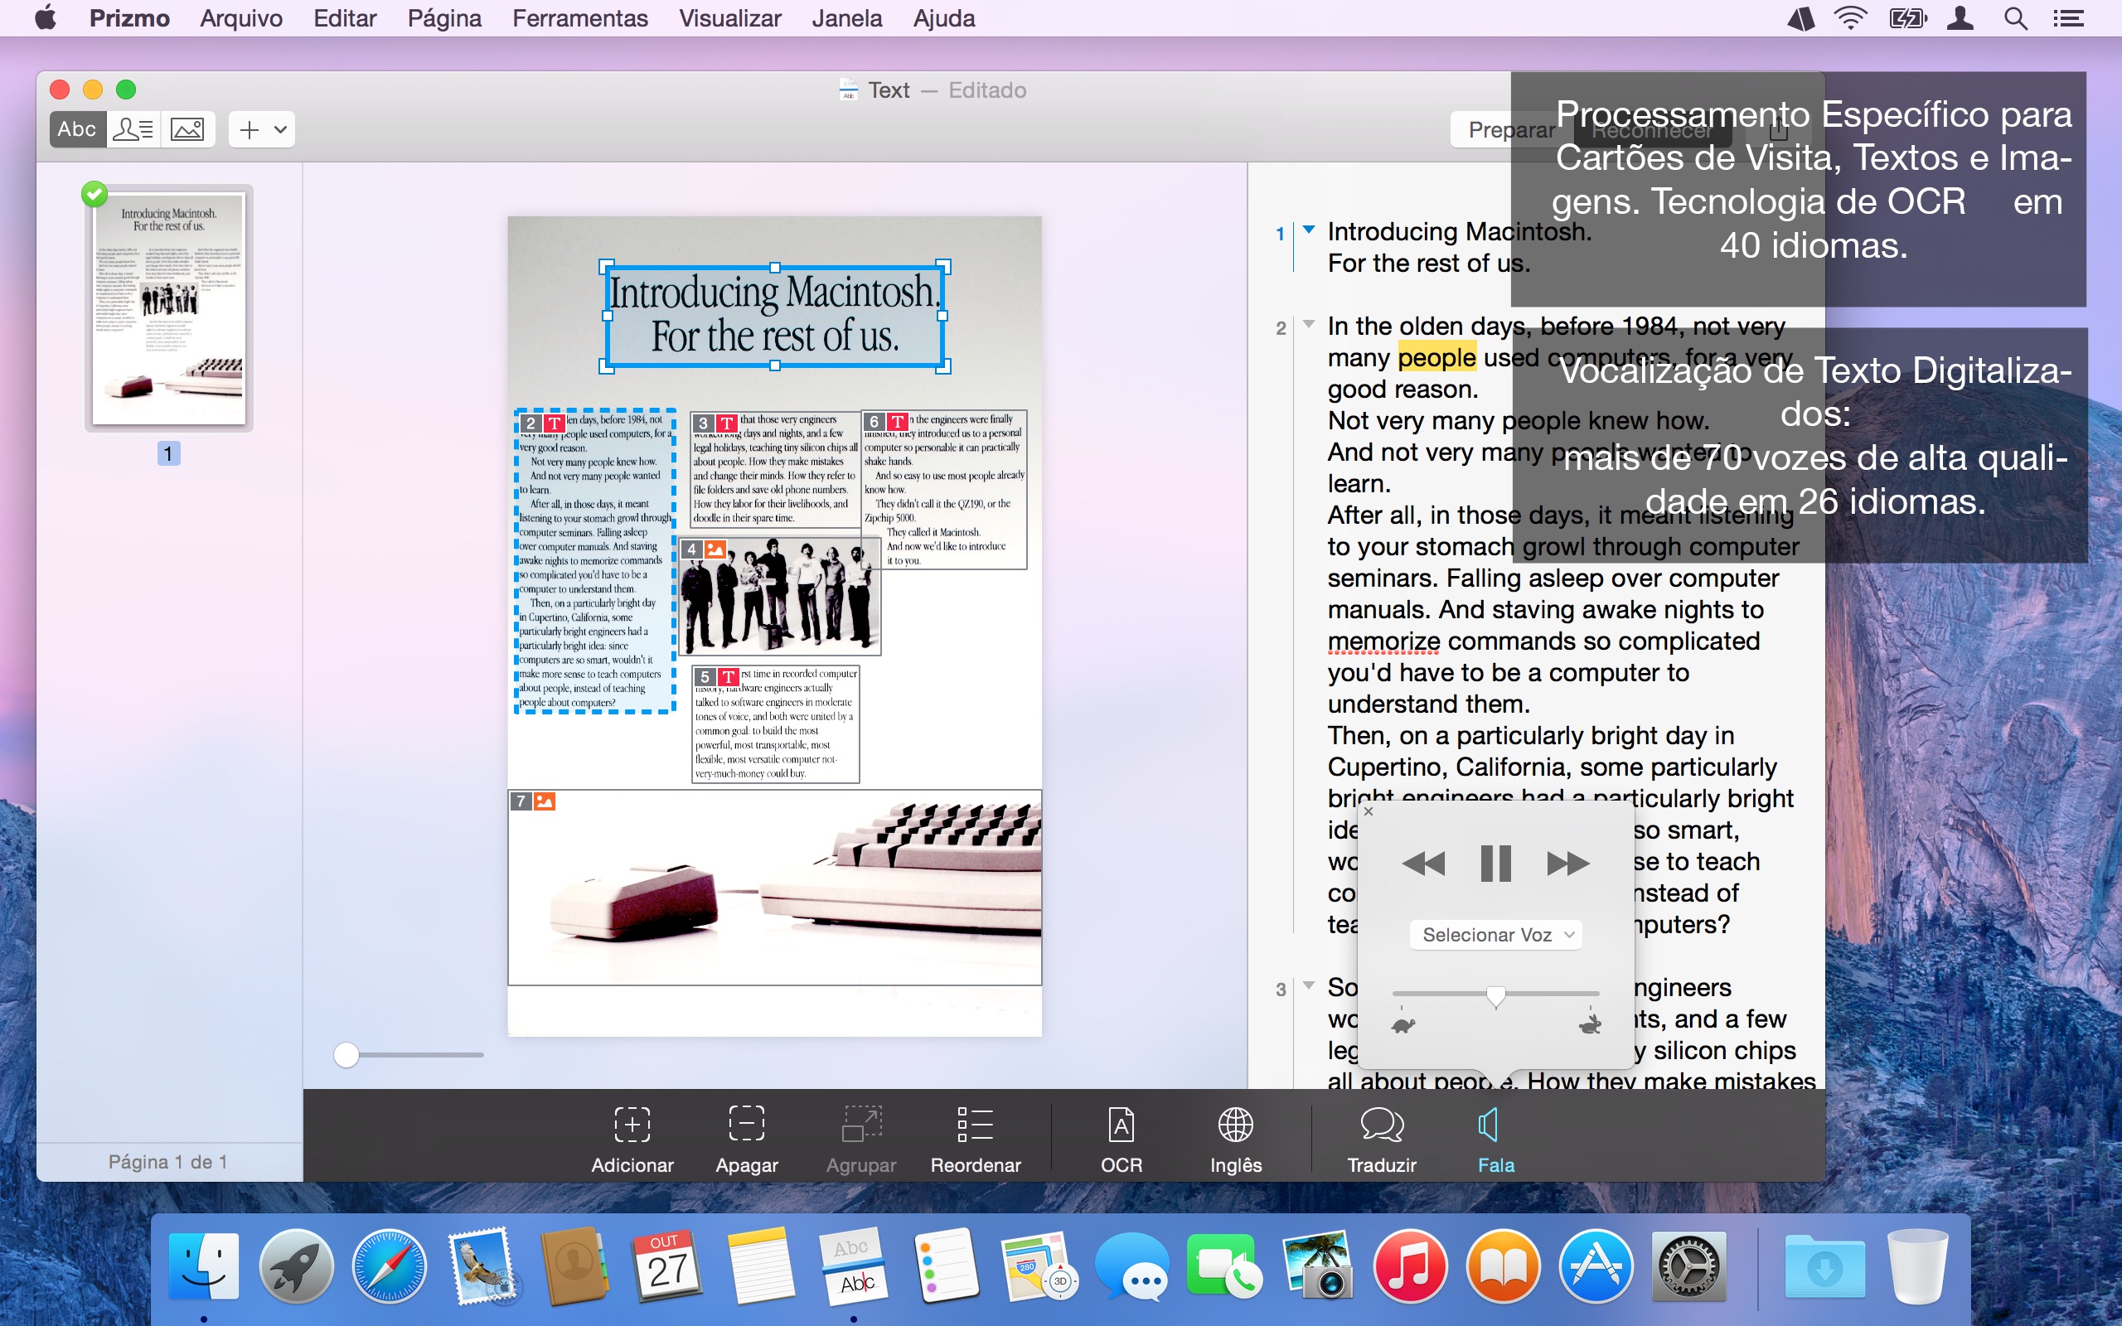The image size is (2122, 1326).
Task: Click the Introducing Macintosh title region
Action: 774,316
